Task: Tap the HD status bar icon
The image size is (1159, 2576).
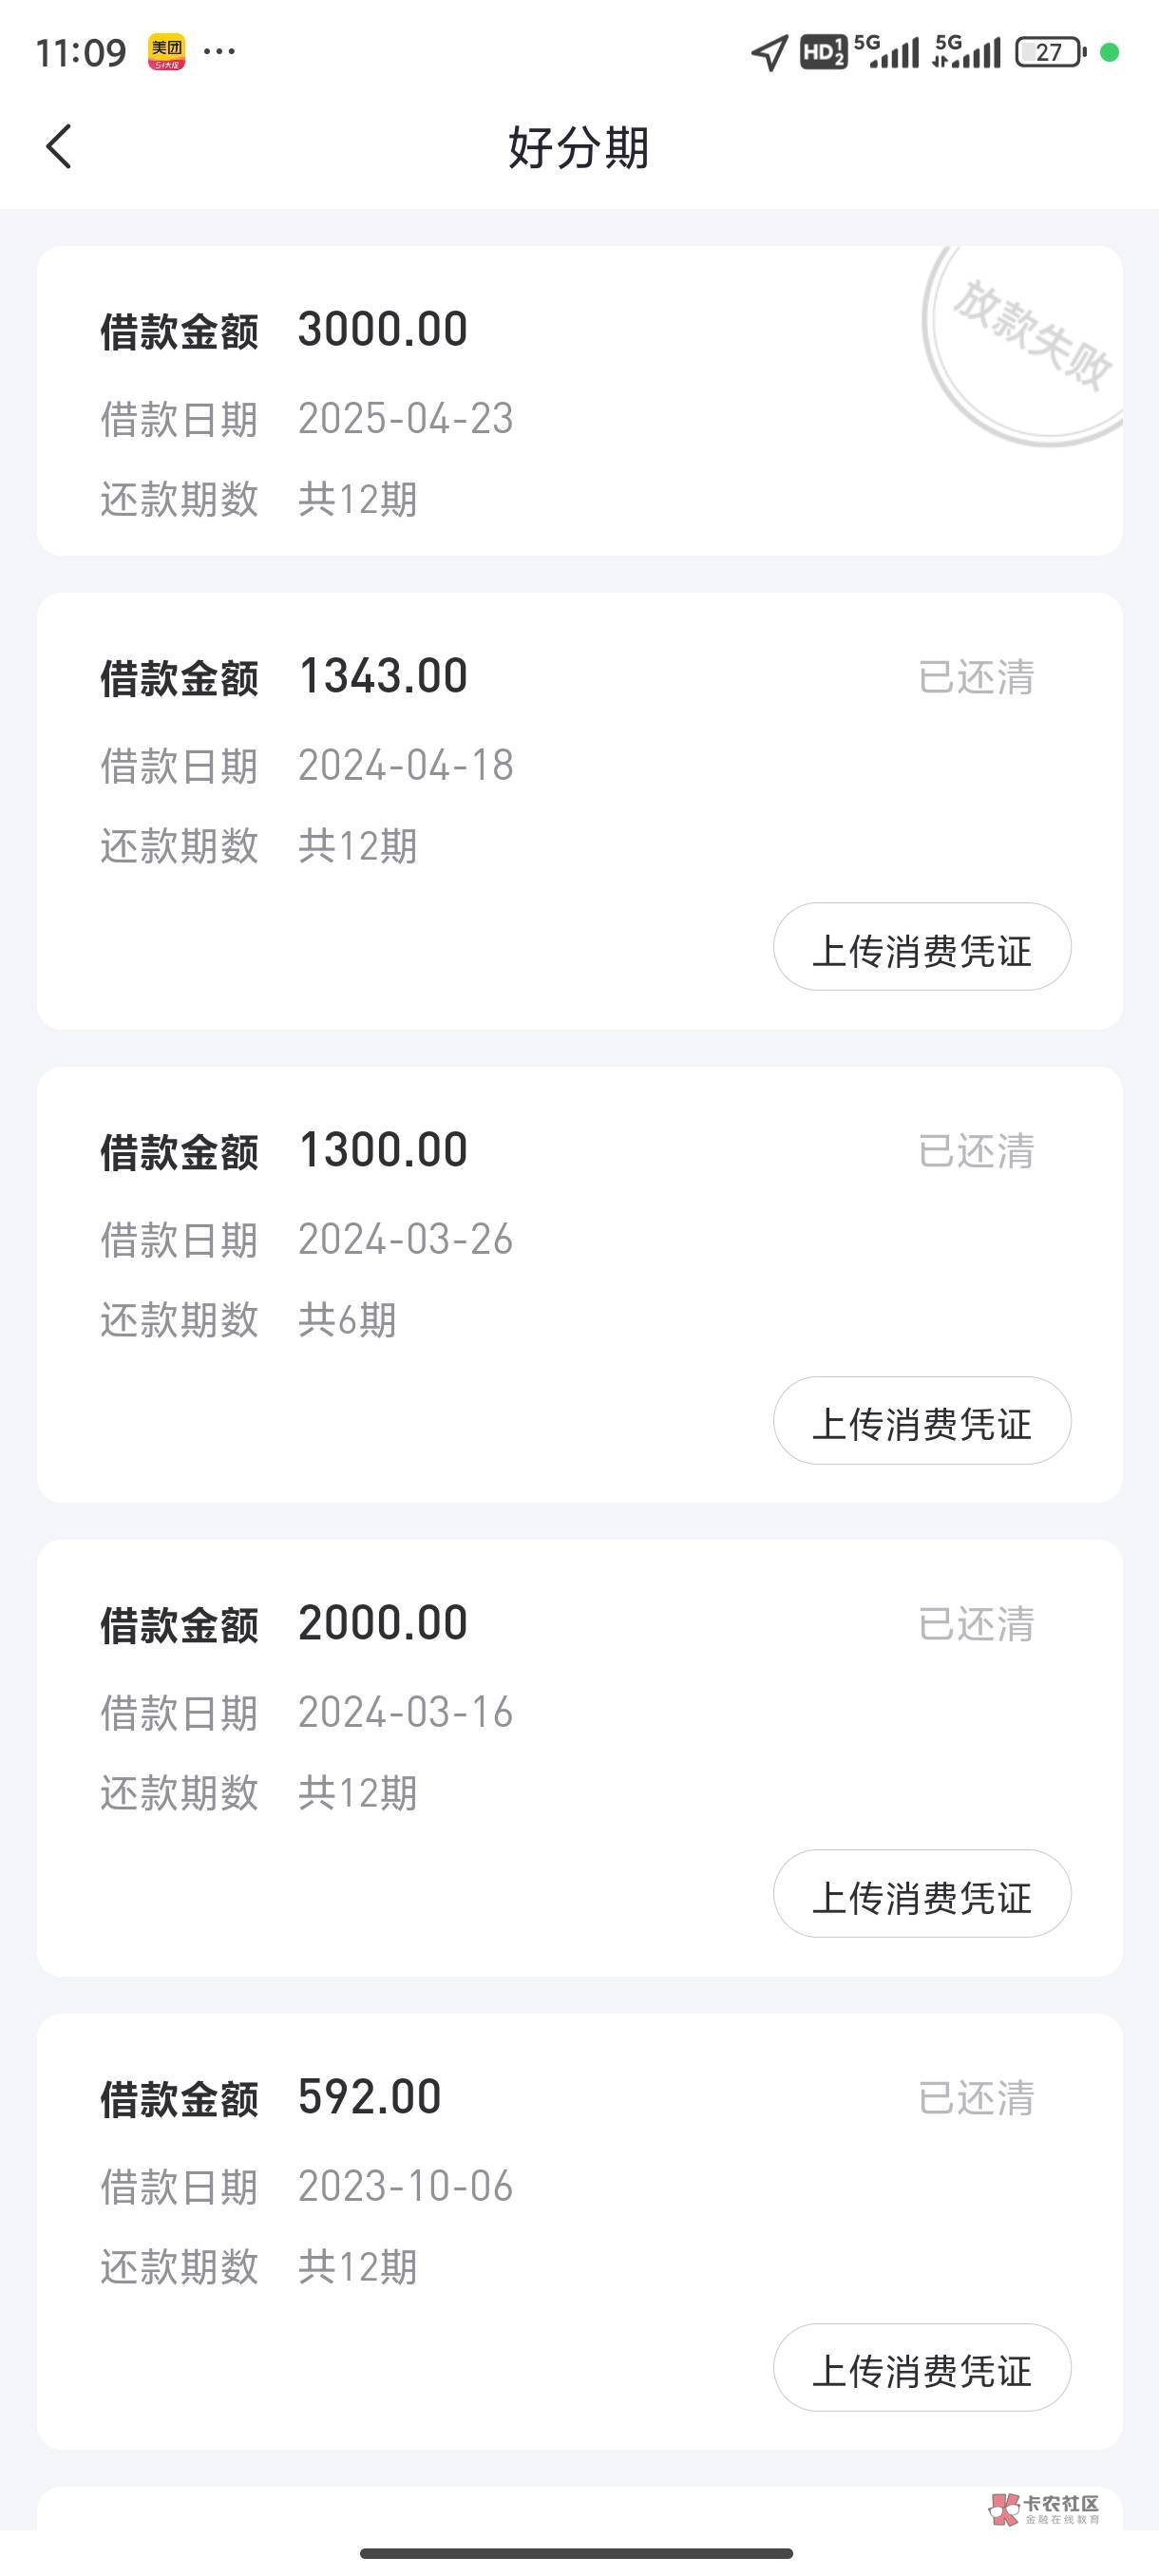Action: coord(823,52)
